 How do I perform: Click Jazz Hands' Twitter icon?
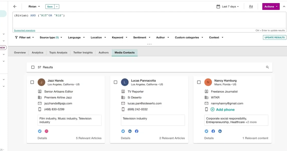tap(40, 131)
